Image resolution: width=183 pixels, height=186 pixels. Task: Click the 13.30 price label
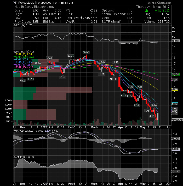[102, 62]
